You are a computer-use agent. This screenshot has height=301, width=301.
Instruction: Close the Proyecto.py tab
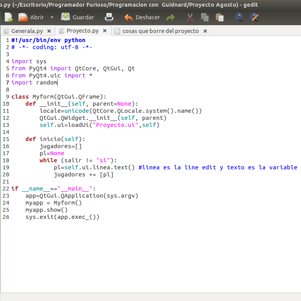(105, 31)
